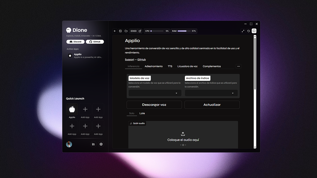Click the vertical scrollbar thumb
The width and height of the screenshot is (317, 178).
click(x=255, y=63)
